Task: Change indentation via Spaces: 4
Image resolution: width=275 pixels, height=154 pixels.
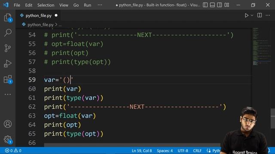Action: pos(165,151)
